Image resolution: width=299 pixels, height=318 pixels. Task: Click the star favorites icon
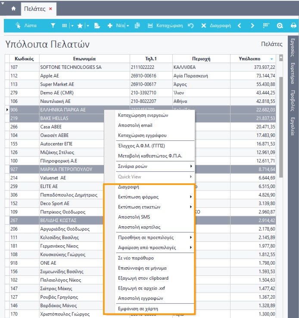click(80, 26)
